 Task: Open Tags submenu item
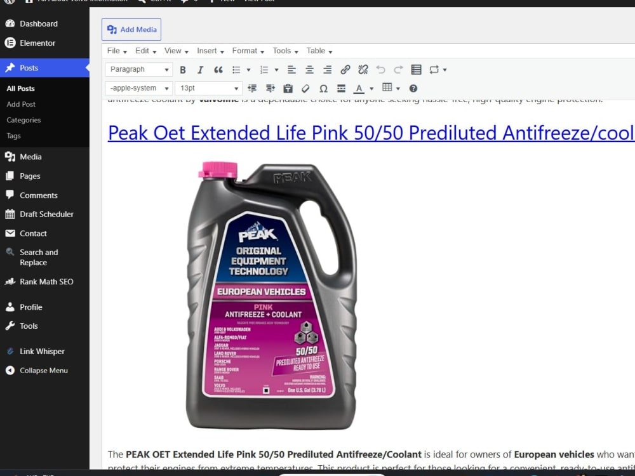pyautogui.click(x=13, y=136)
